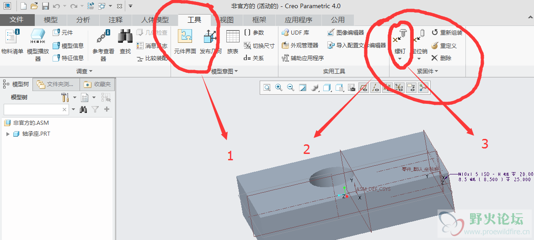Click the New file icon
The image size is (534, 240).
tap(23, 6)
